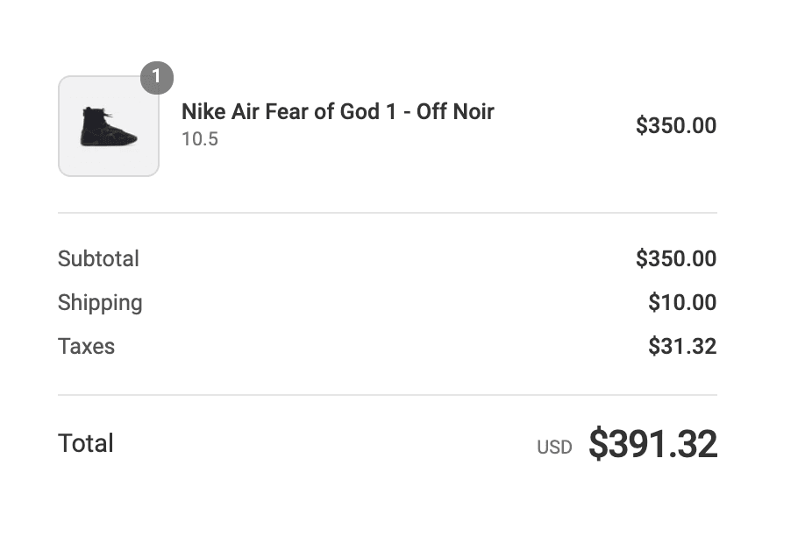Click the Subtotal label
This screenshot has width=805, height=557.
tap(98, 258)
